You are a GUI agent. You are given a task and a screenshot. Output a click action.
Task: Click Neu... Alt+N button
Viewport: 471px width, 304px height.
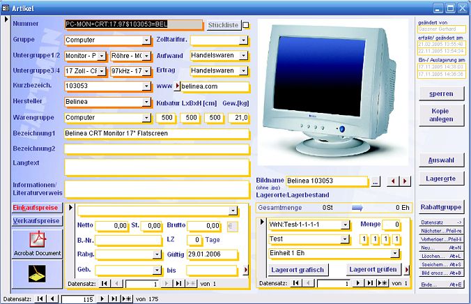pyautogui.click(x=441, y=248)
